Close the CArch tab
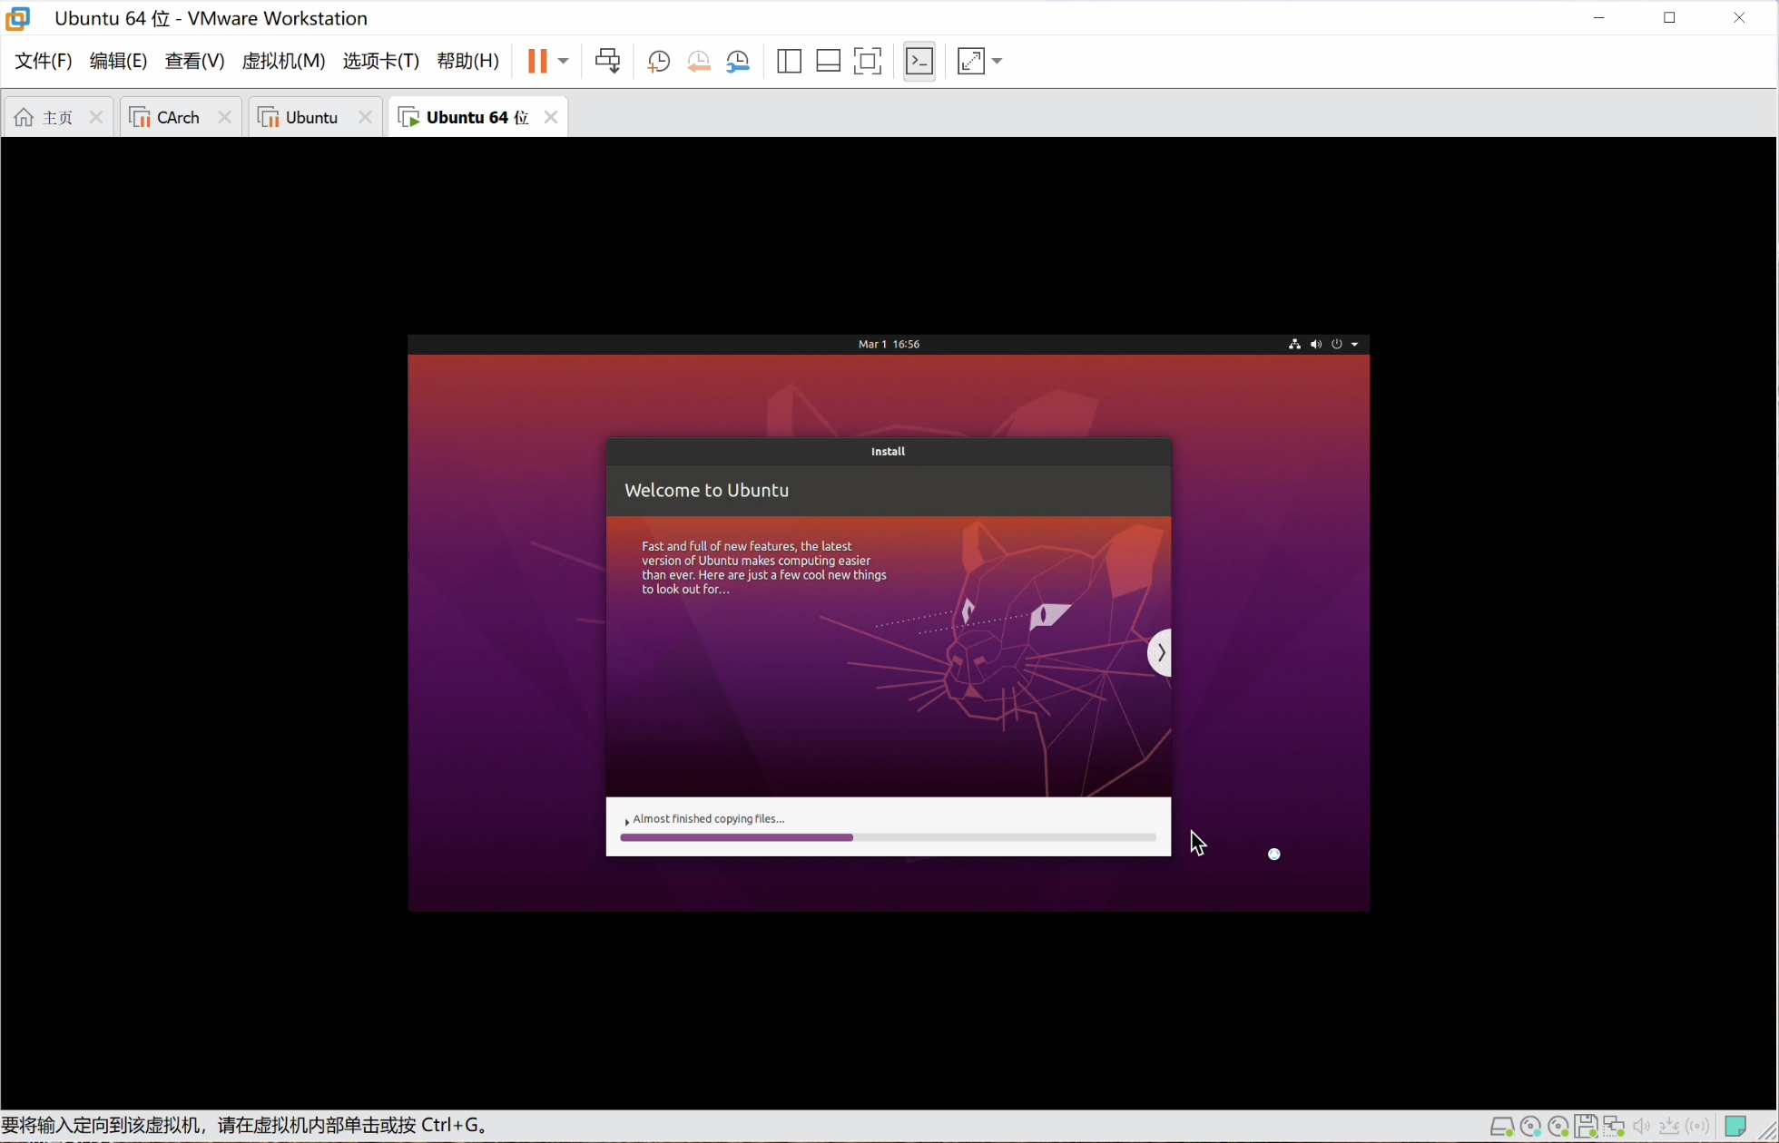 pyautogui.click(x=225, y=117)
